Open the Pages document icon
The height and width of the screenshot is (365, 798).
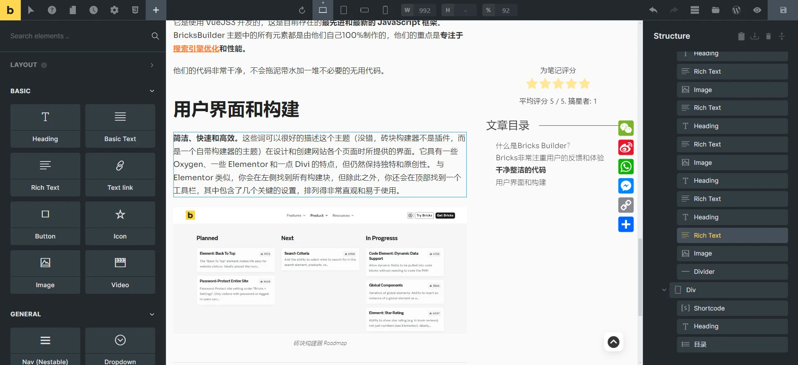point(73,10)
